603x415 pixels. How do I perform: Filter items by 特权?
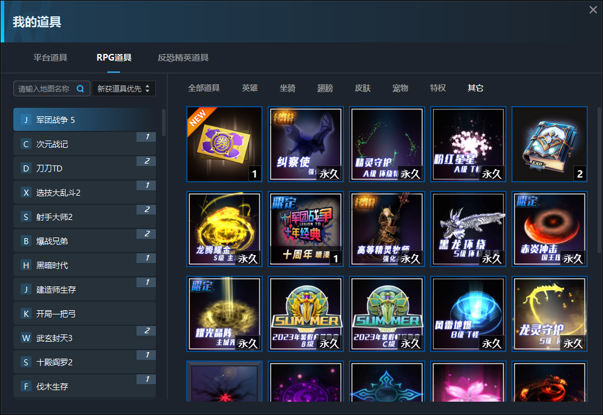[x=437, y=88]
